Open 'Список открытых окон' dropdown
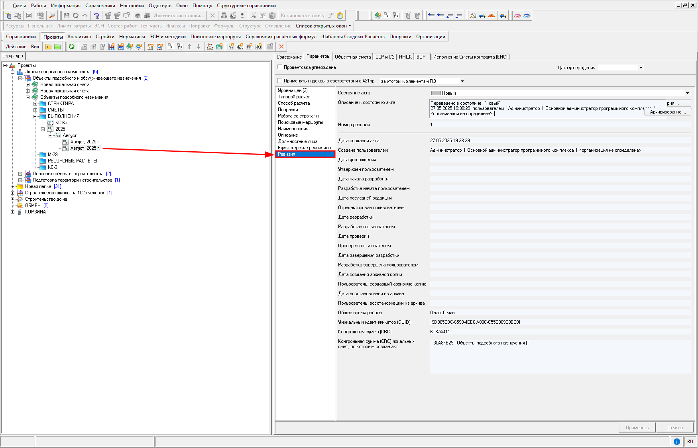698x448 pixels. coord(323,26)
